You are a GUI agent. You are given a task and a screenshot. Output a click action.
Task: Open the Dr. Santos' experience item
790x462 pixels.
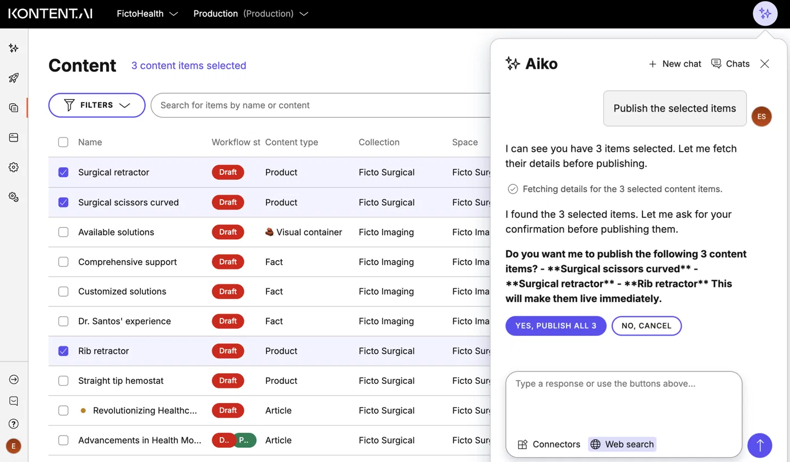(124, 321)
